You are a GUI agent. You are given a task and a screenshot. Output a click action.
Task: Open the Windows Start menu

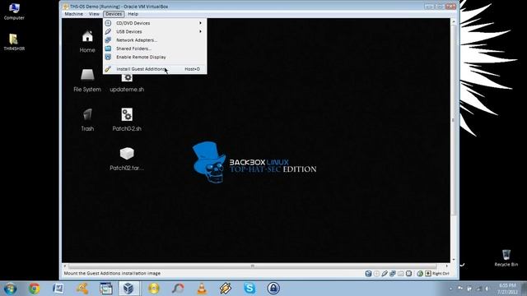(x=10, y=289)
